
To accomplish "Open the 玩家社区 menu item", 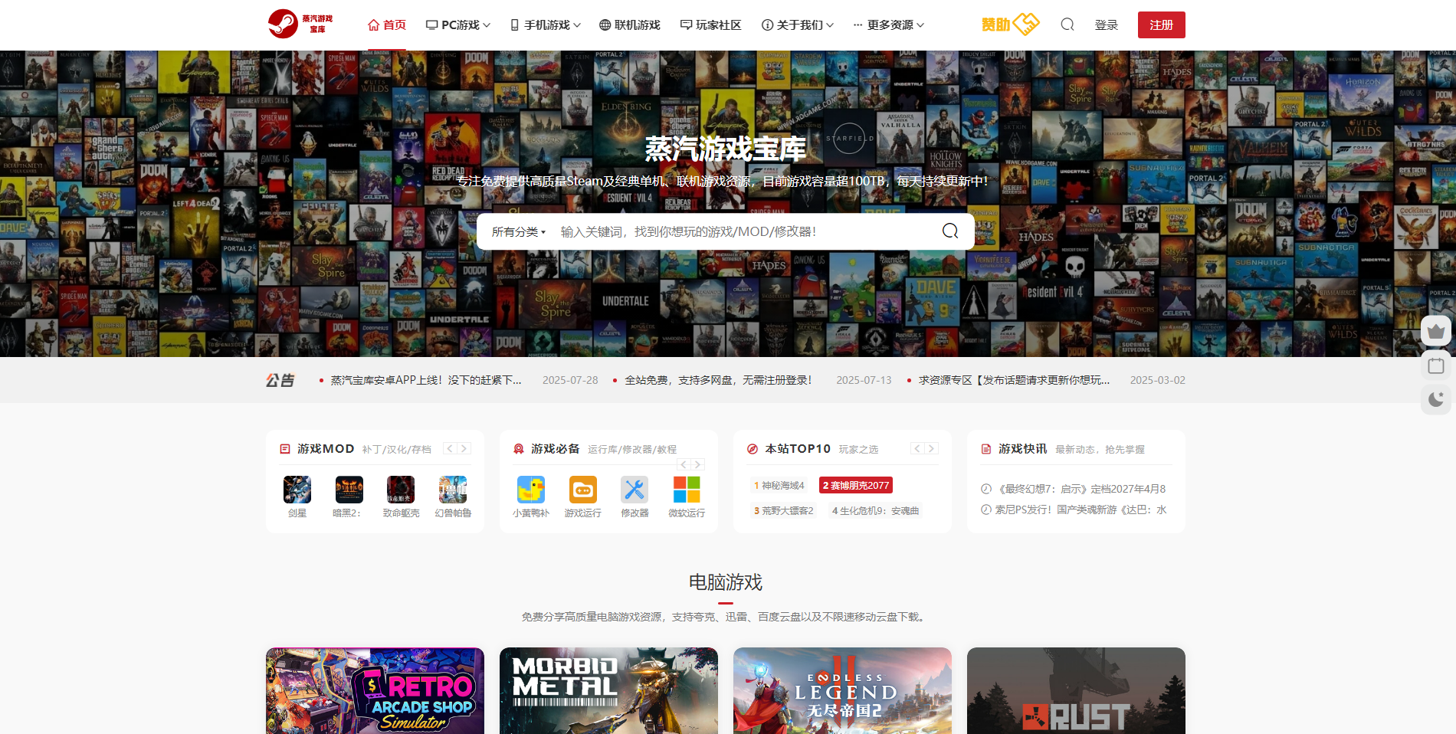I will [x=711, y=25].
